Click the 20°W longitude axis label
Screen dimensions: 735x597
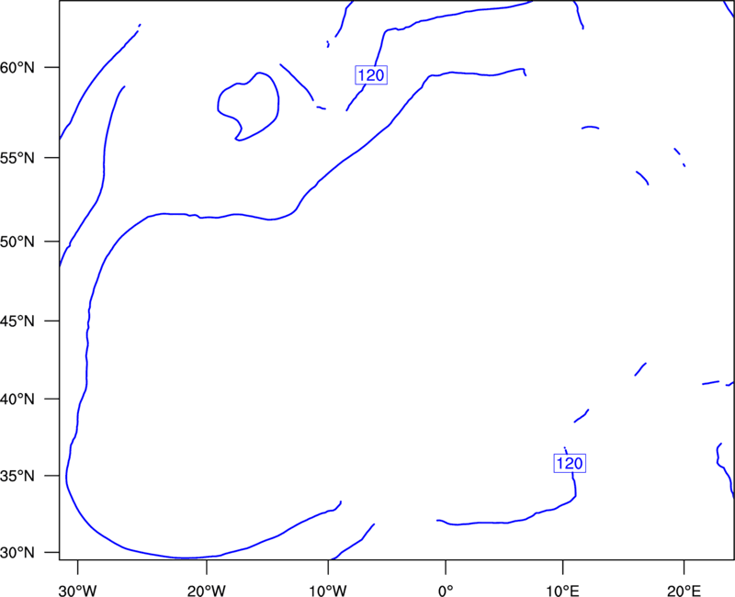click(x=206, y=591)
